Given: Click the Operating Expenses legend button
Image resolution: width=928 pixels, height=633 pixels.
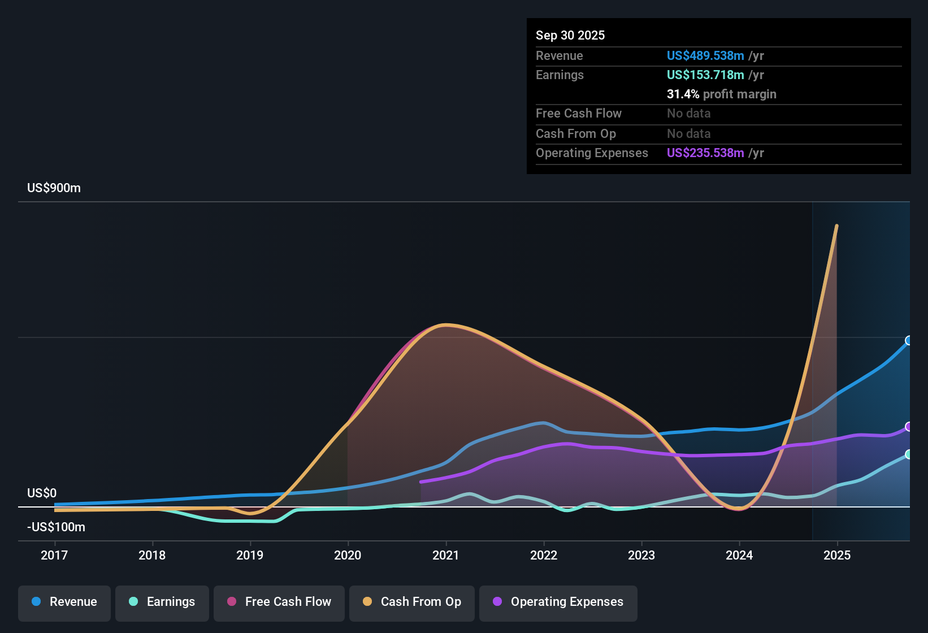Looking at the screenshot, I should click(558, 602).
